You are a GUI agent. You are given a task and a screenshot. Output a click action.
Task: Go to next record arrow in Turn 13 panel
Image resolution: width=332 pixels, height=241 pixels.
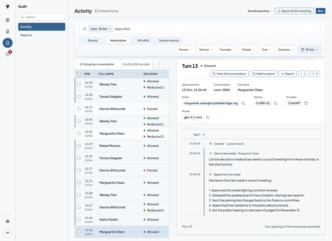click(309, 74)
